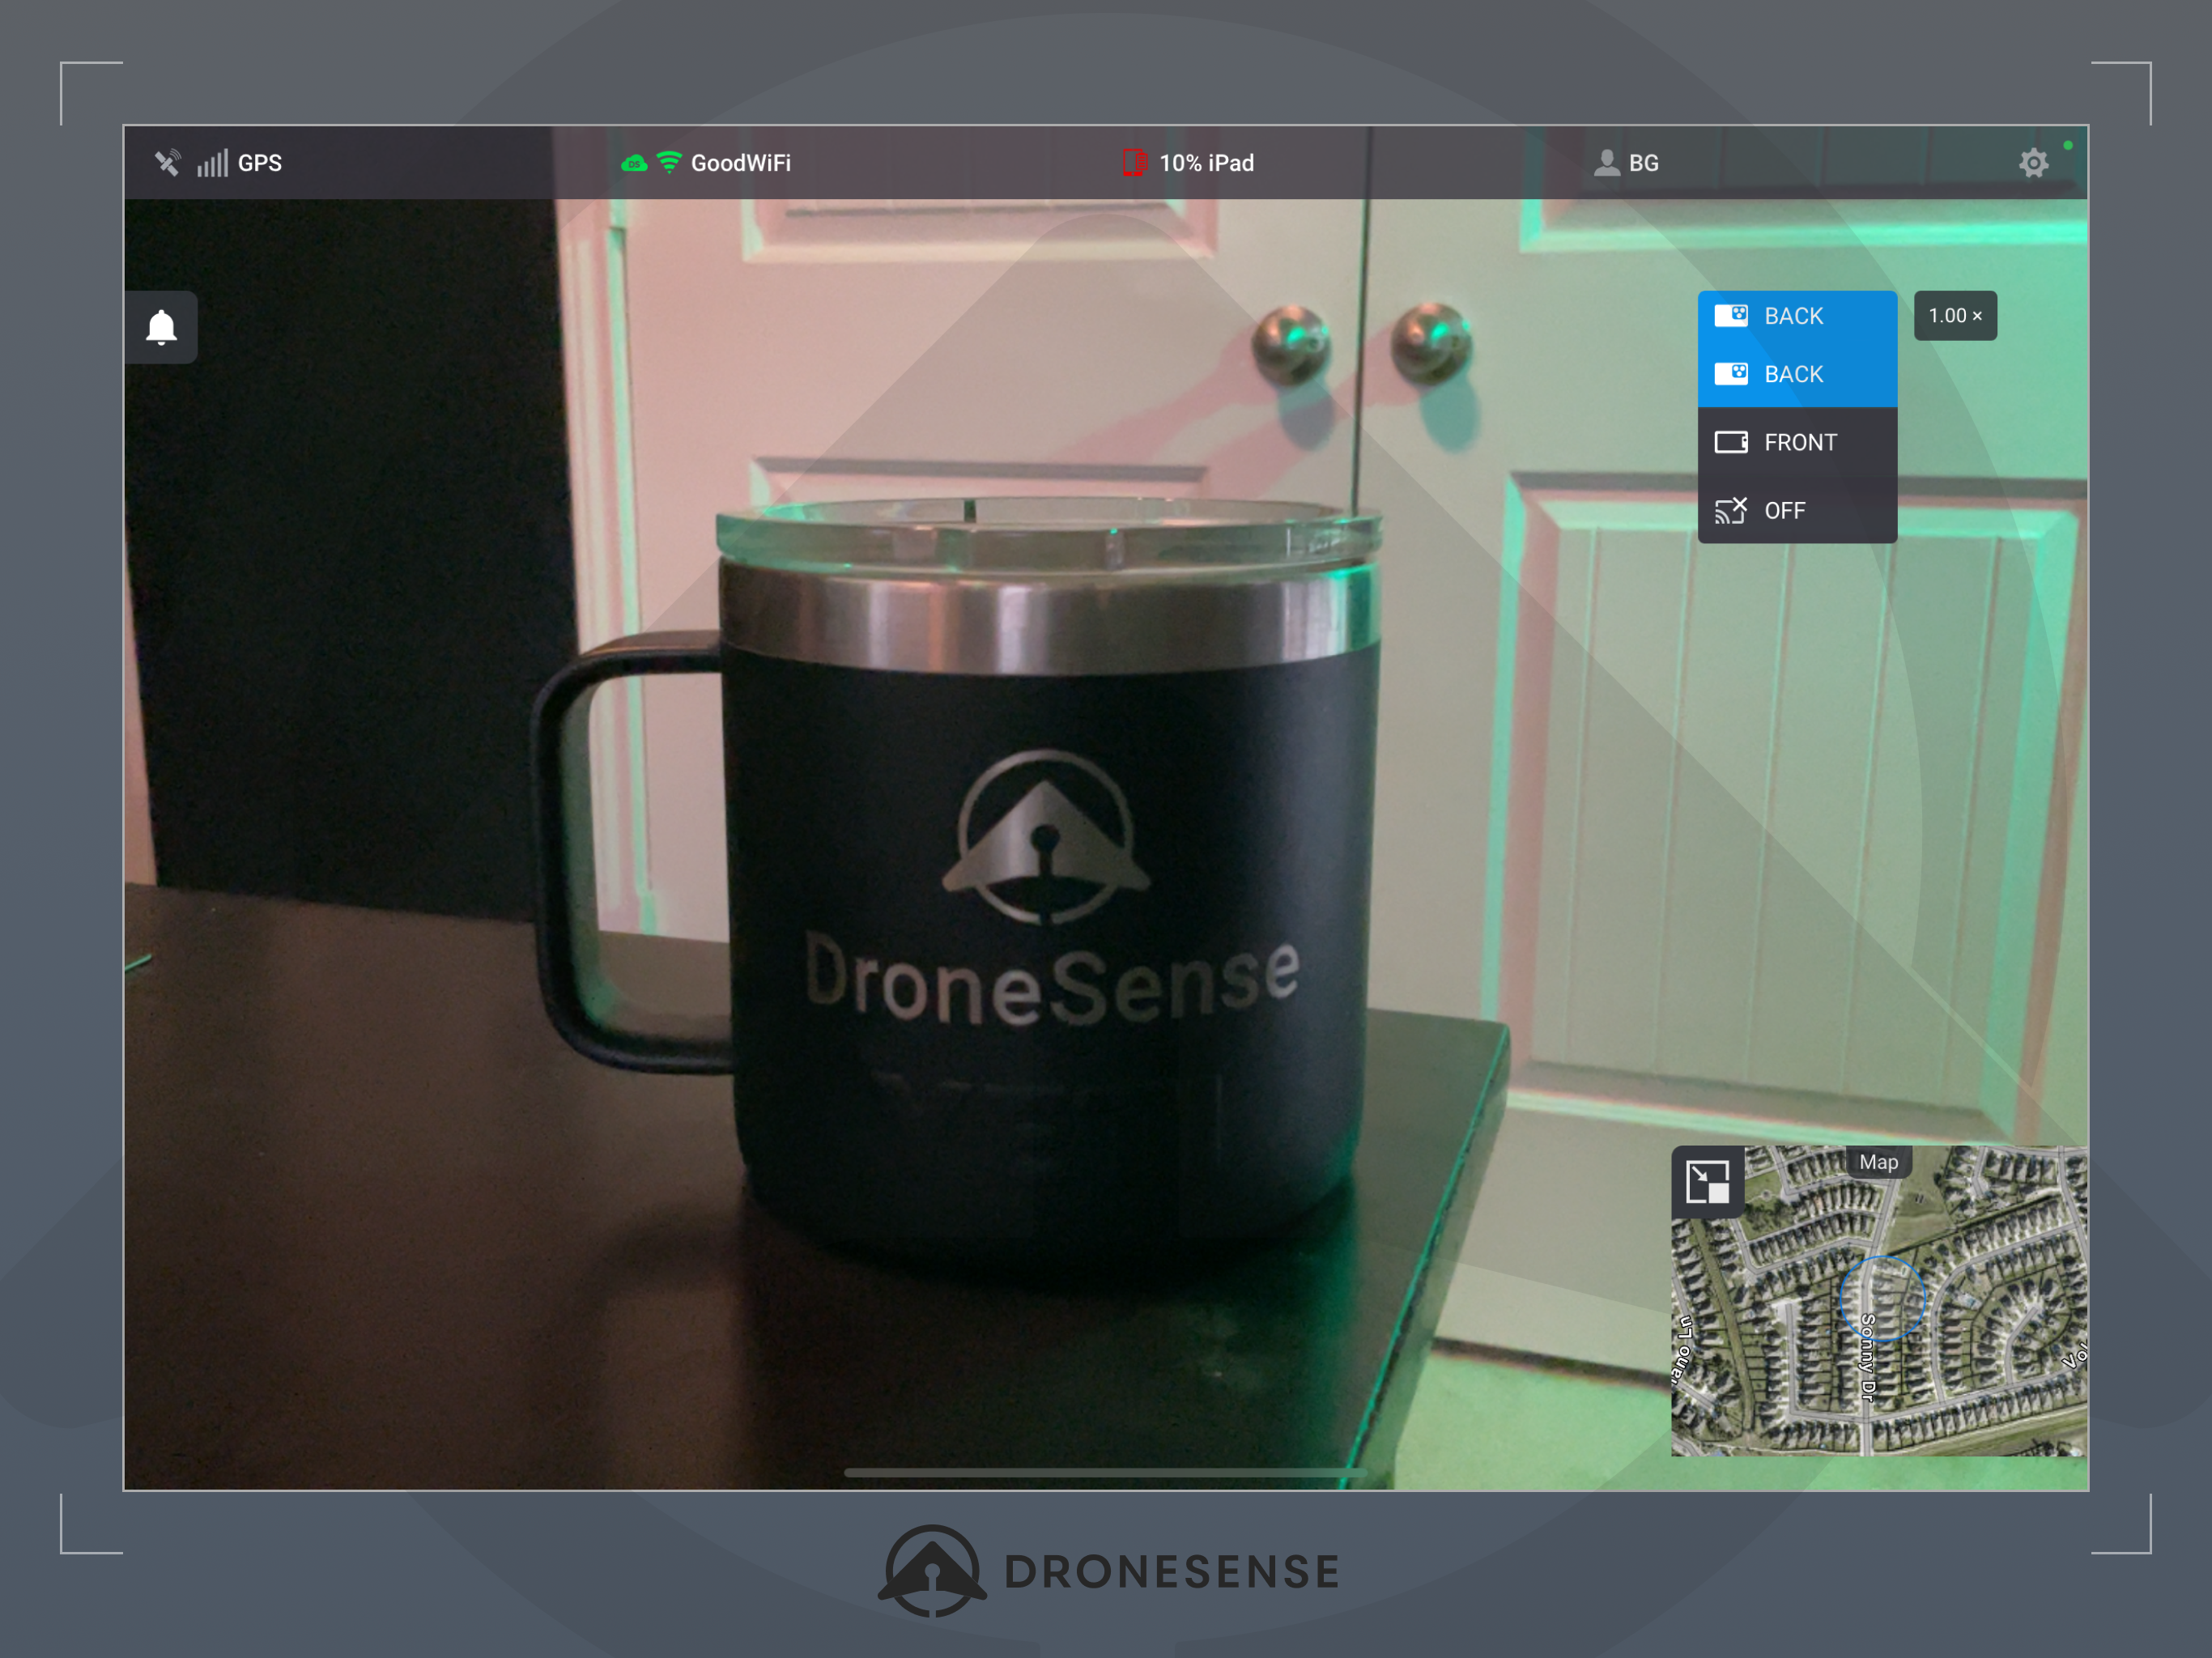Select the highlighted BACK camera option

pos(1797,374)
